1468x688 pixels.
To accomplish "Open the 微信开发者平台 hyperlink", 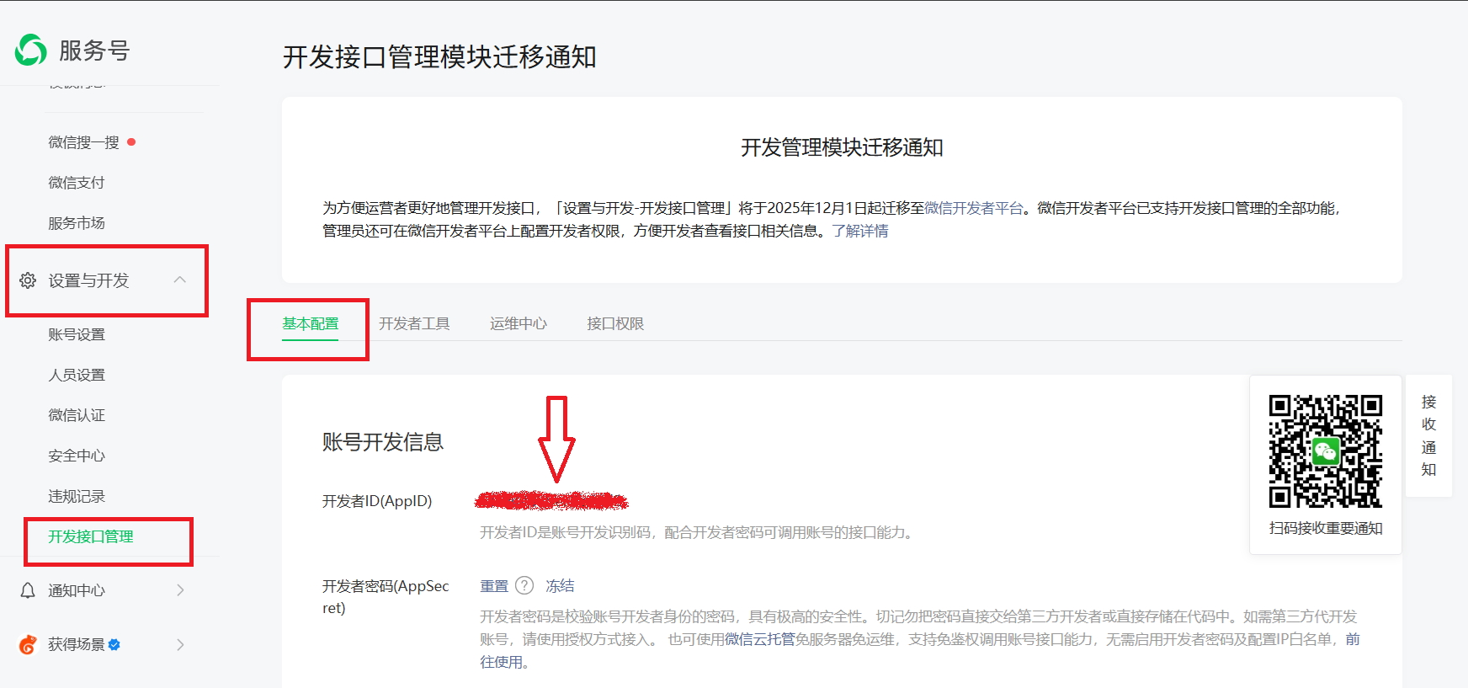I will pos(973,208).
